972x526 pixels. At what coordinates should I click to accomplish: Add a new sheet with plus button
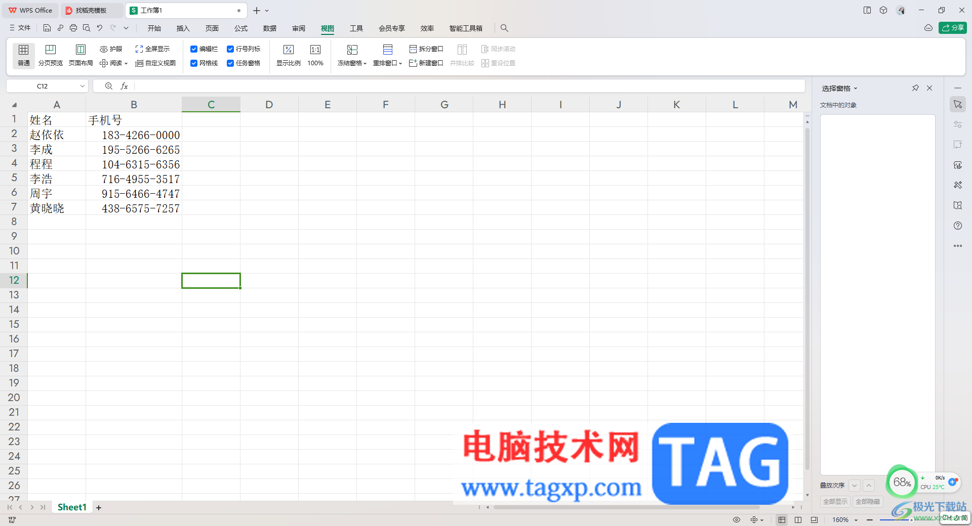click(99, 507)
